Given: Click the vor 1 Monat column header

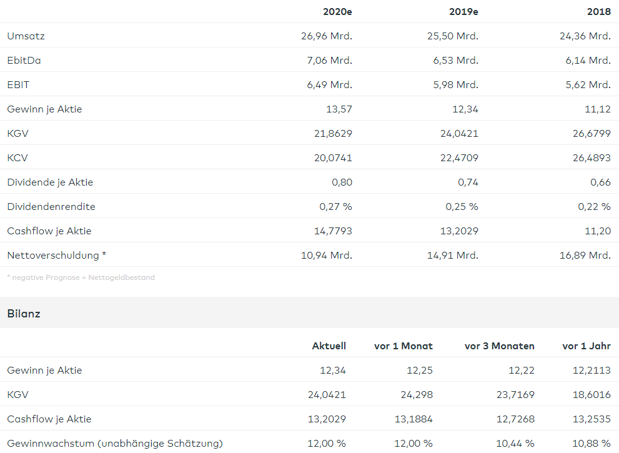Looking at the screenshot, I should pos(403,346).
